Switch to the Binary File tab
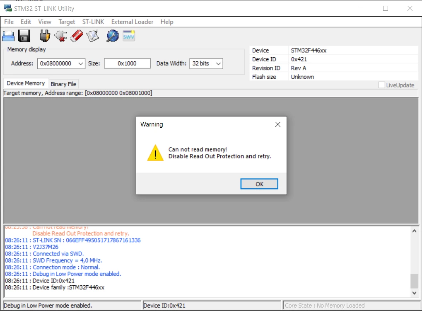 (x=63, y=84)
